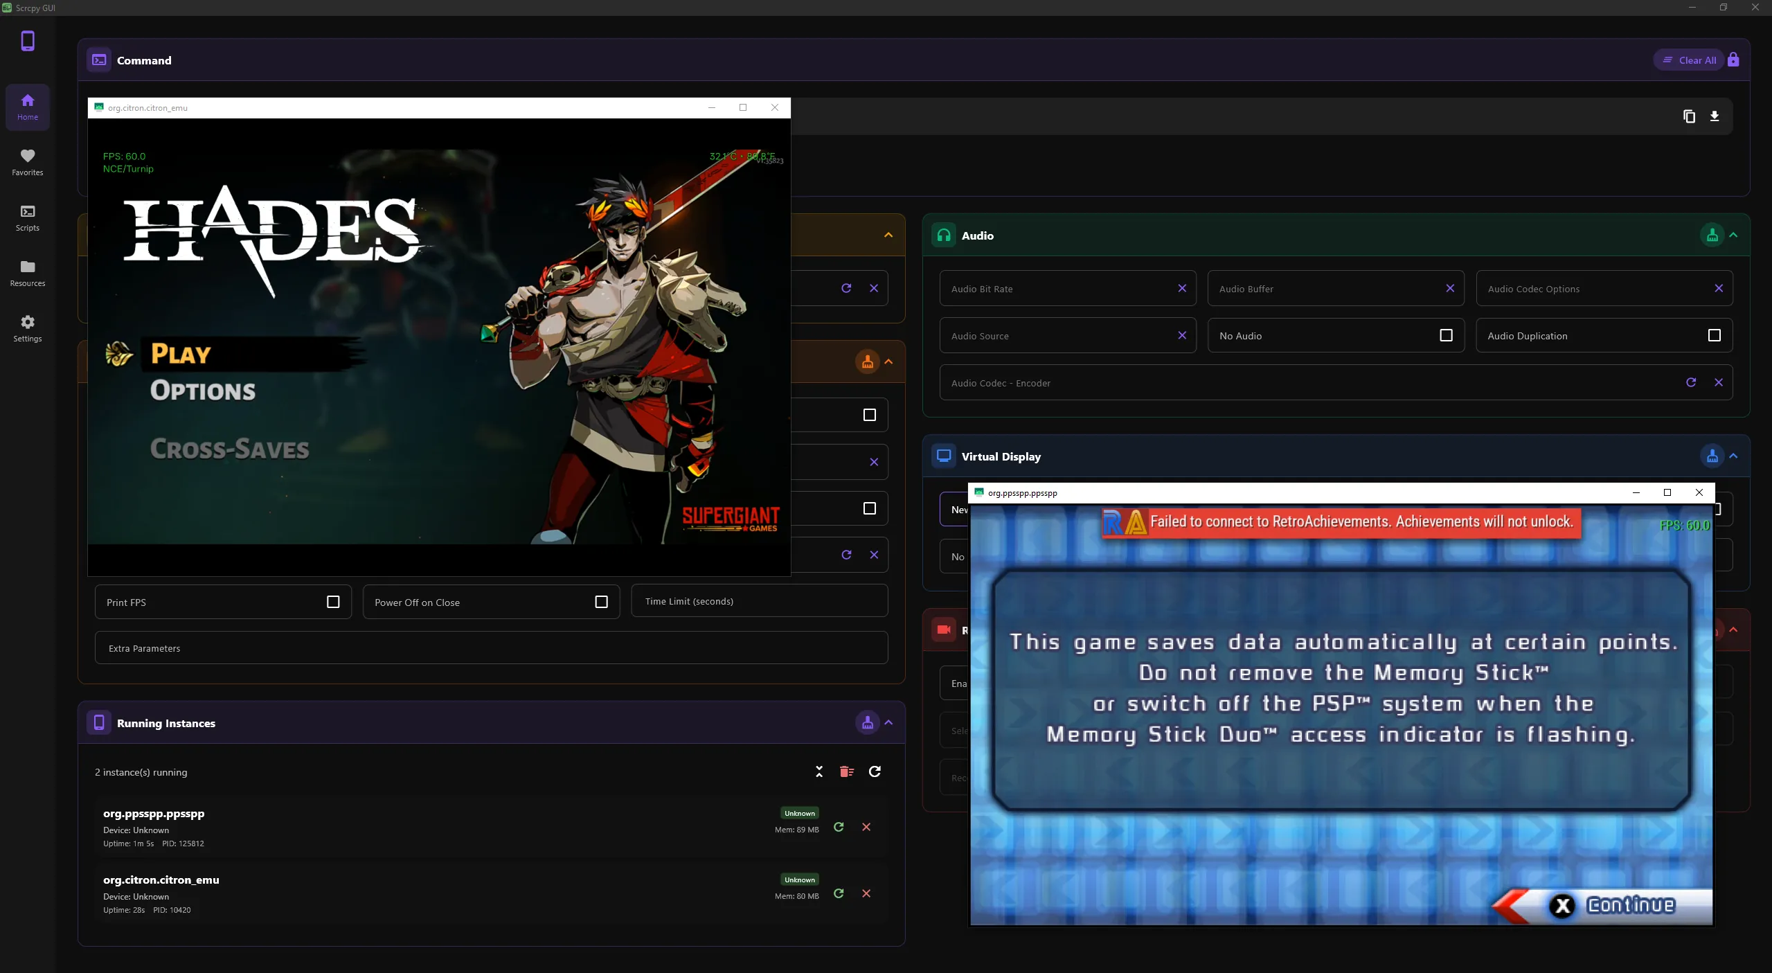Refresh the running instances list
1772x973 pixels.
875,771
